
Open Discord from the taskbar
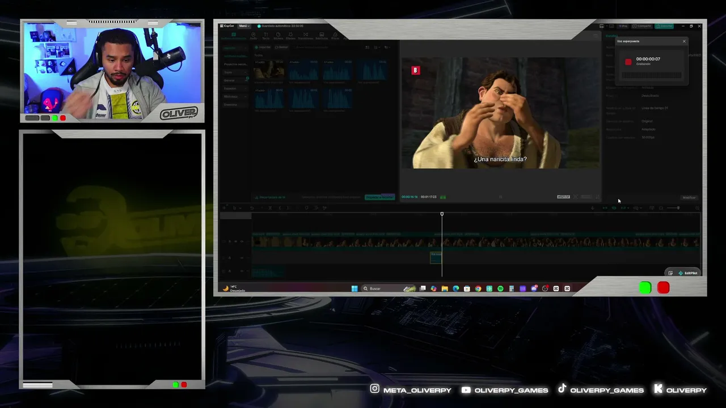[x=534, y=288]
